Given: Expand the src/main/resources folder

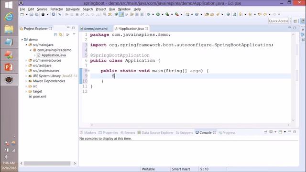Looking at the screenshot, I should 26,61.
